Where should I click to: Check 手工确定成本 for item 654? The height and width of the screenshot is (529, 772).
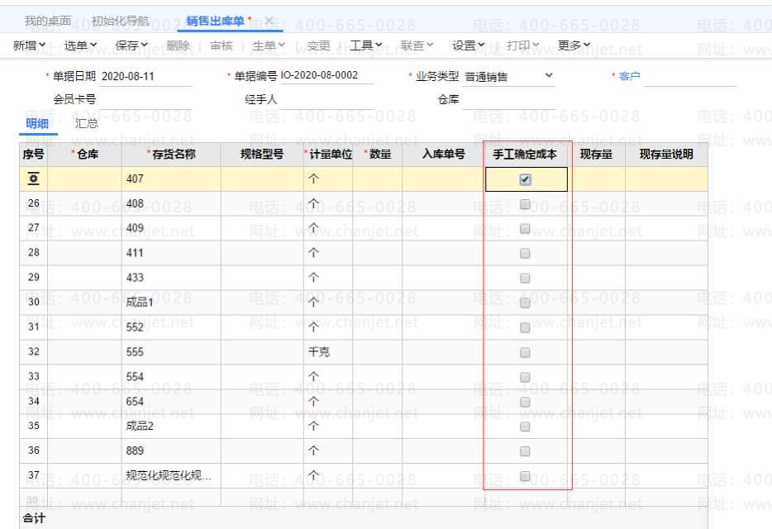pyautogui.click(x=526, y=402)
